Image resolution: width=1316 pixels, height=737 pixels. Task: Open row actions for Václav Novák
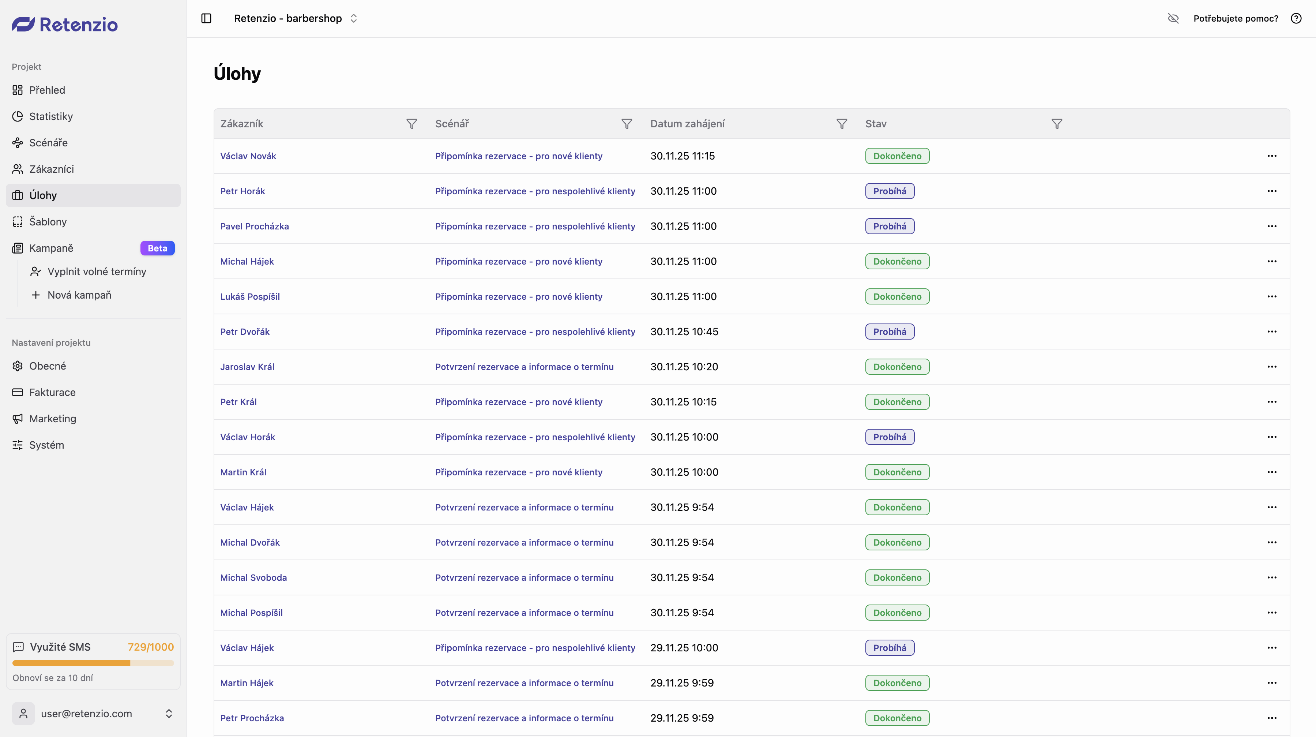(1271, 156)
